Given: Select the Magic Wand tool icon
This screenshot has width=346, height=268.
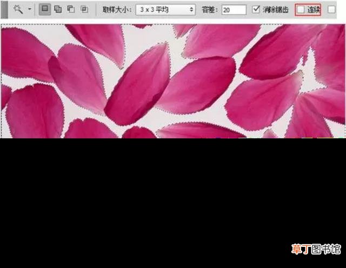Looking at the screenshot, I should pos(18,9).
